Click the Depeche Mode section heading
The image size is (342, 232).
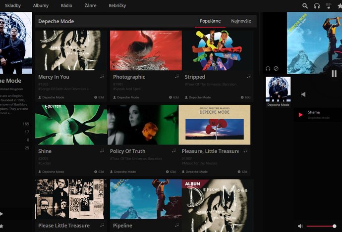(56, 21)
